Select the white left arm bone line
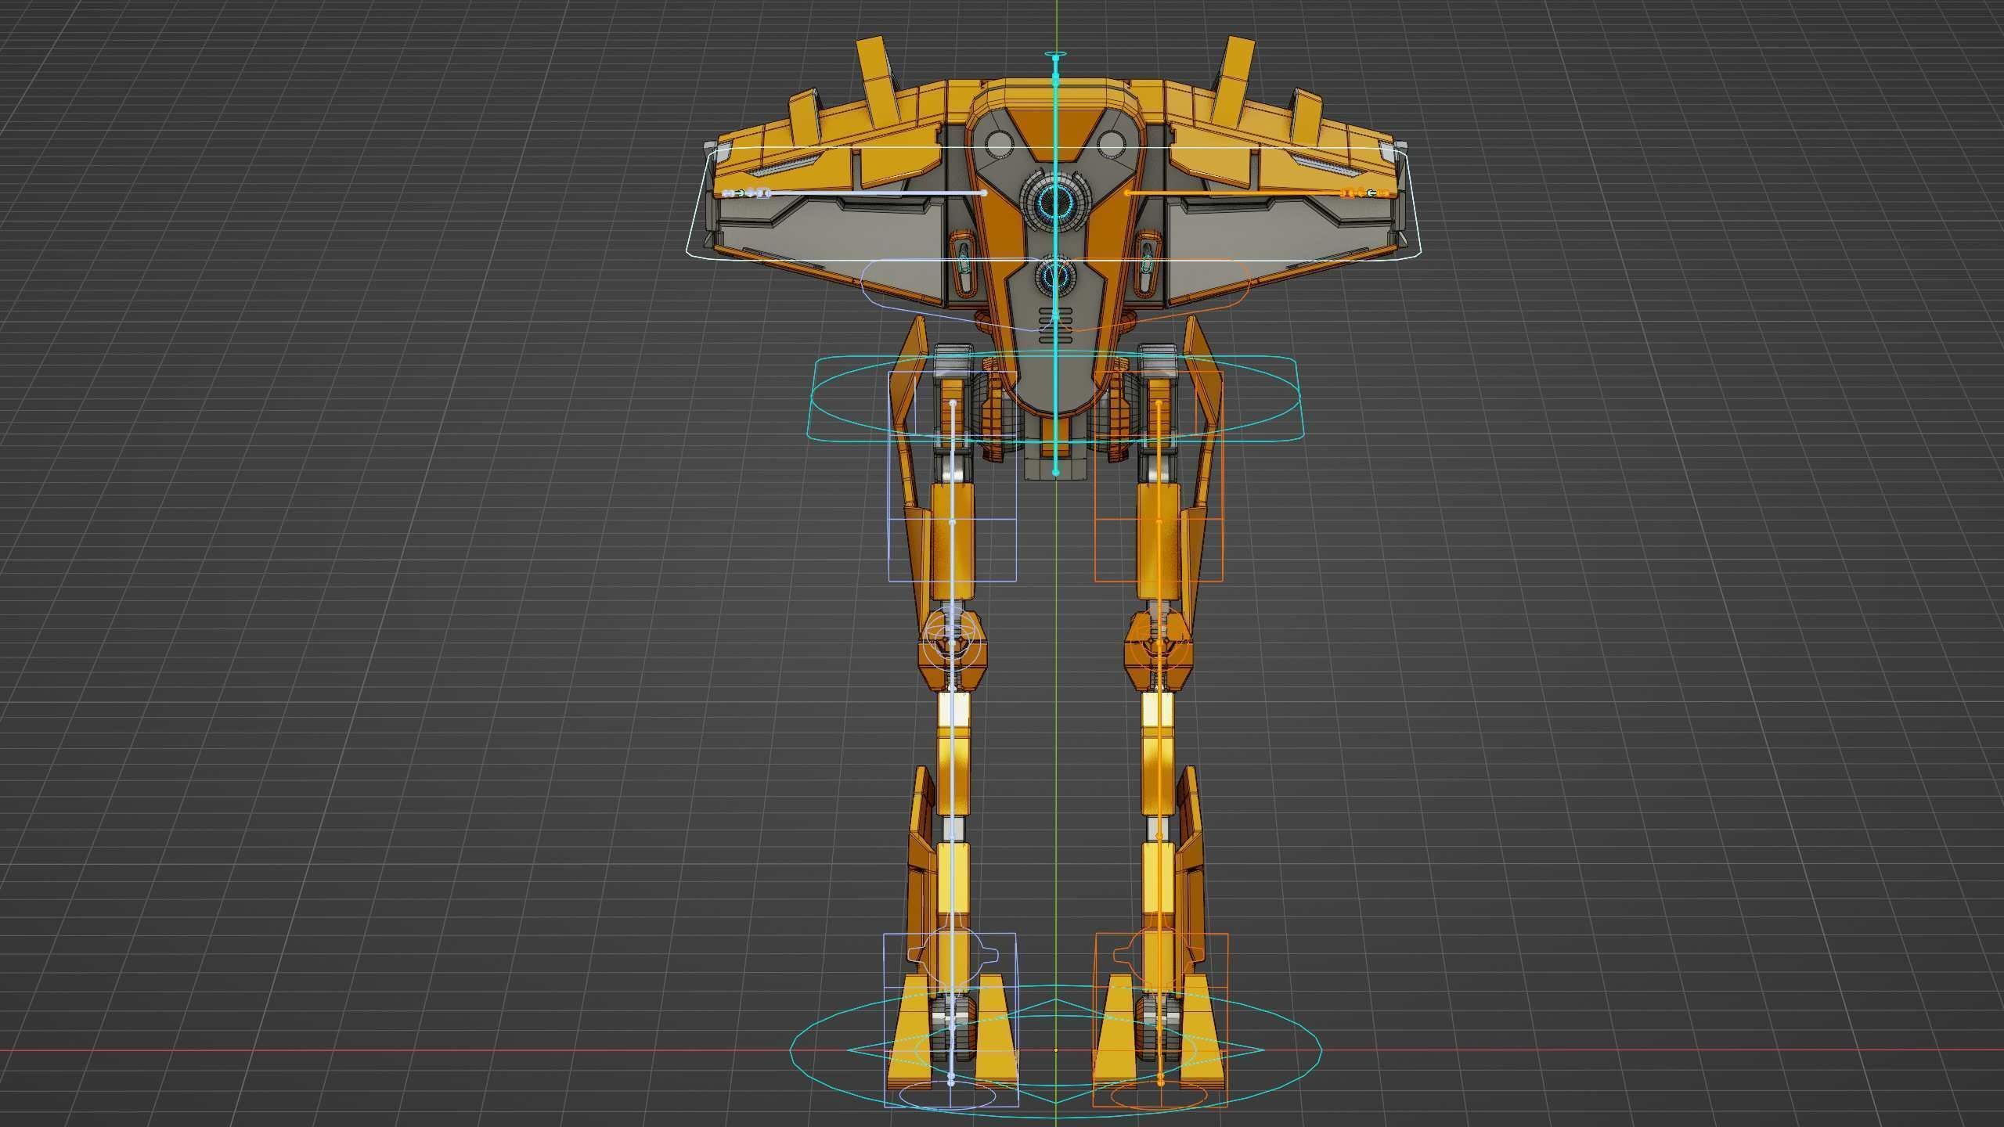Screen dimensions: 2004x1127 (x=877, y=192)
